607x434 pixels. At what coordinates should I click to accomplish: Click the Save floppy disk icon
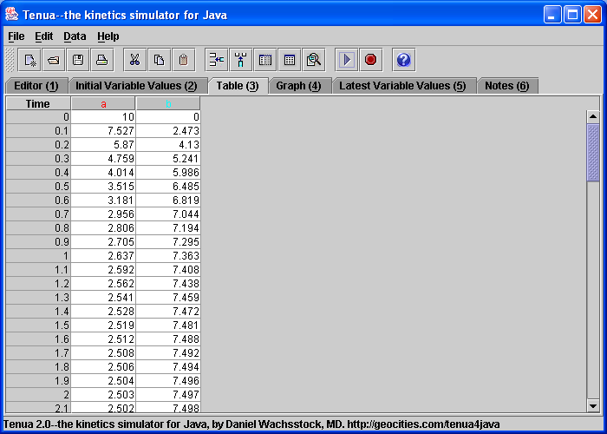[78, 60]
